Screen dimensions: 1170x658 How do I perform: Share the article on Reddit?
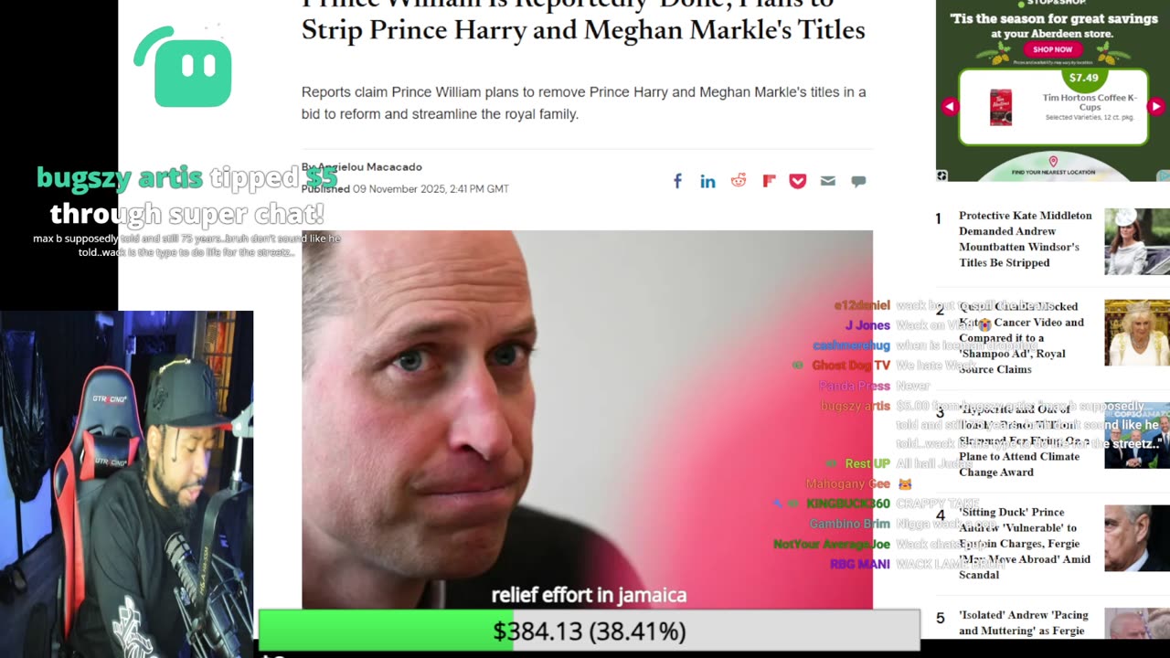point(739,180)
